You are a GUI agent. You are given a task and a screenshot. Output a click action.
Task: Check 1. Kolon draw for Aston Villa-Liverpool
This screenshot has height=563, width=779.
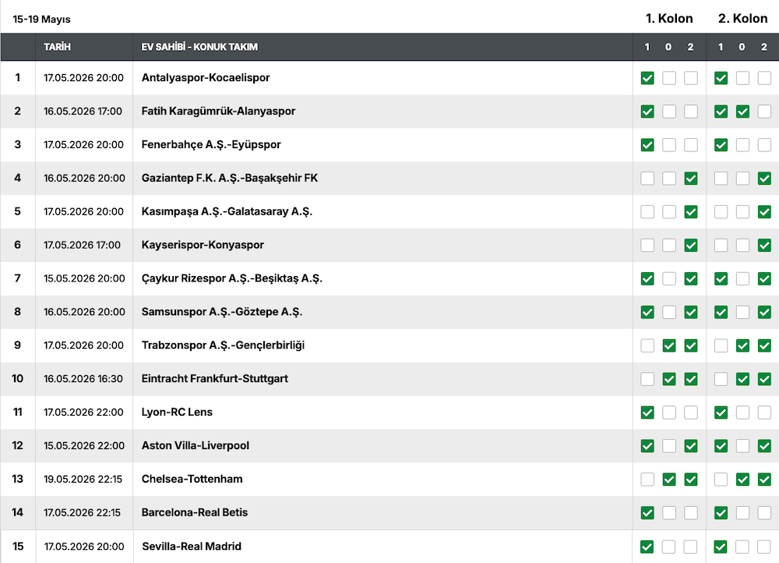[x=668, y=445]
